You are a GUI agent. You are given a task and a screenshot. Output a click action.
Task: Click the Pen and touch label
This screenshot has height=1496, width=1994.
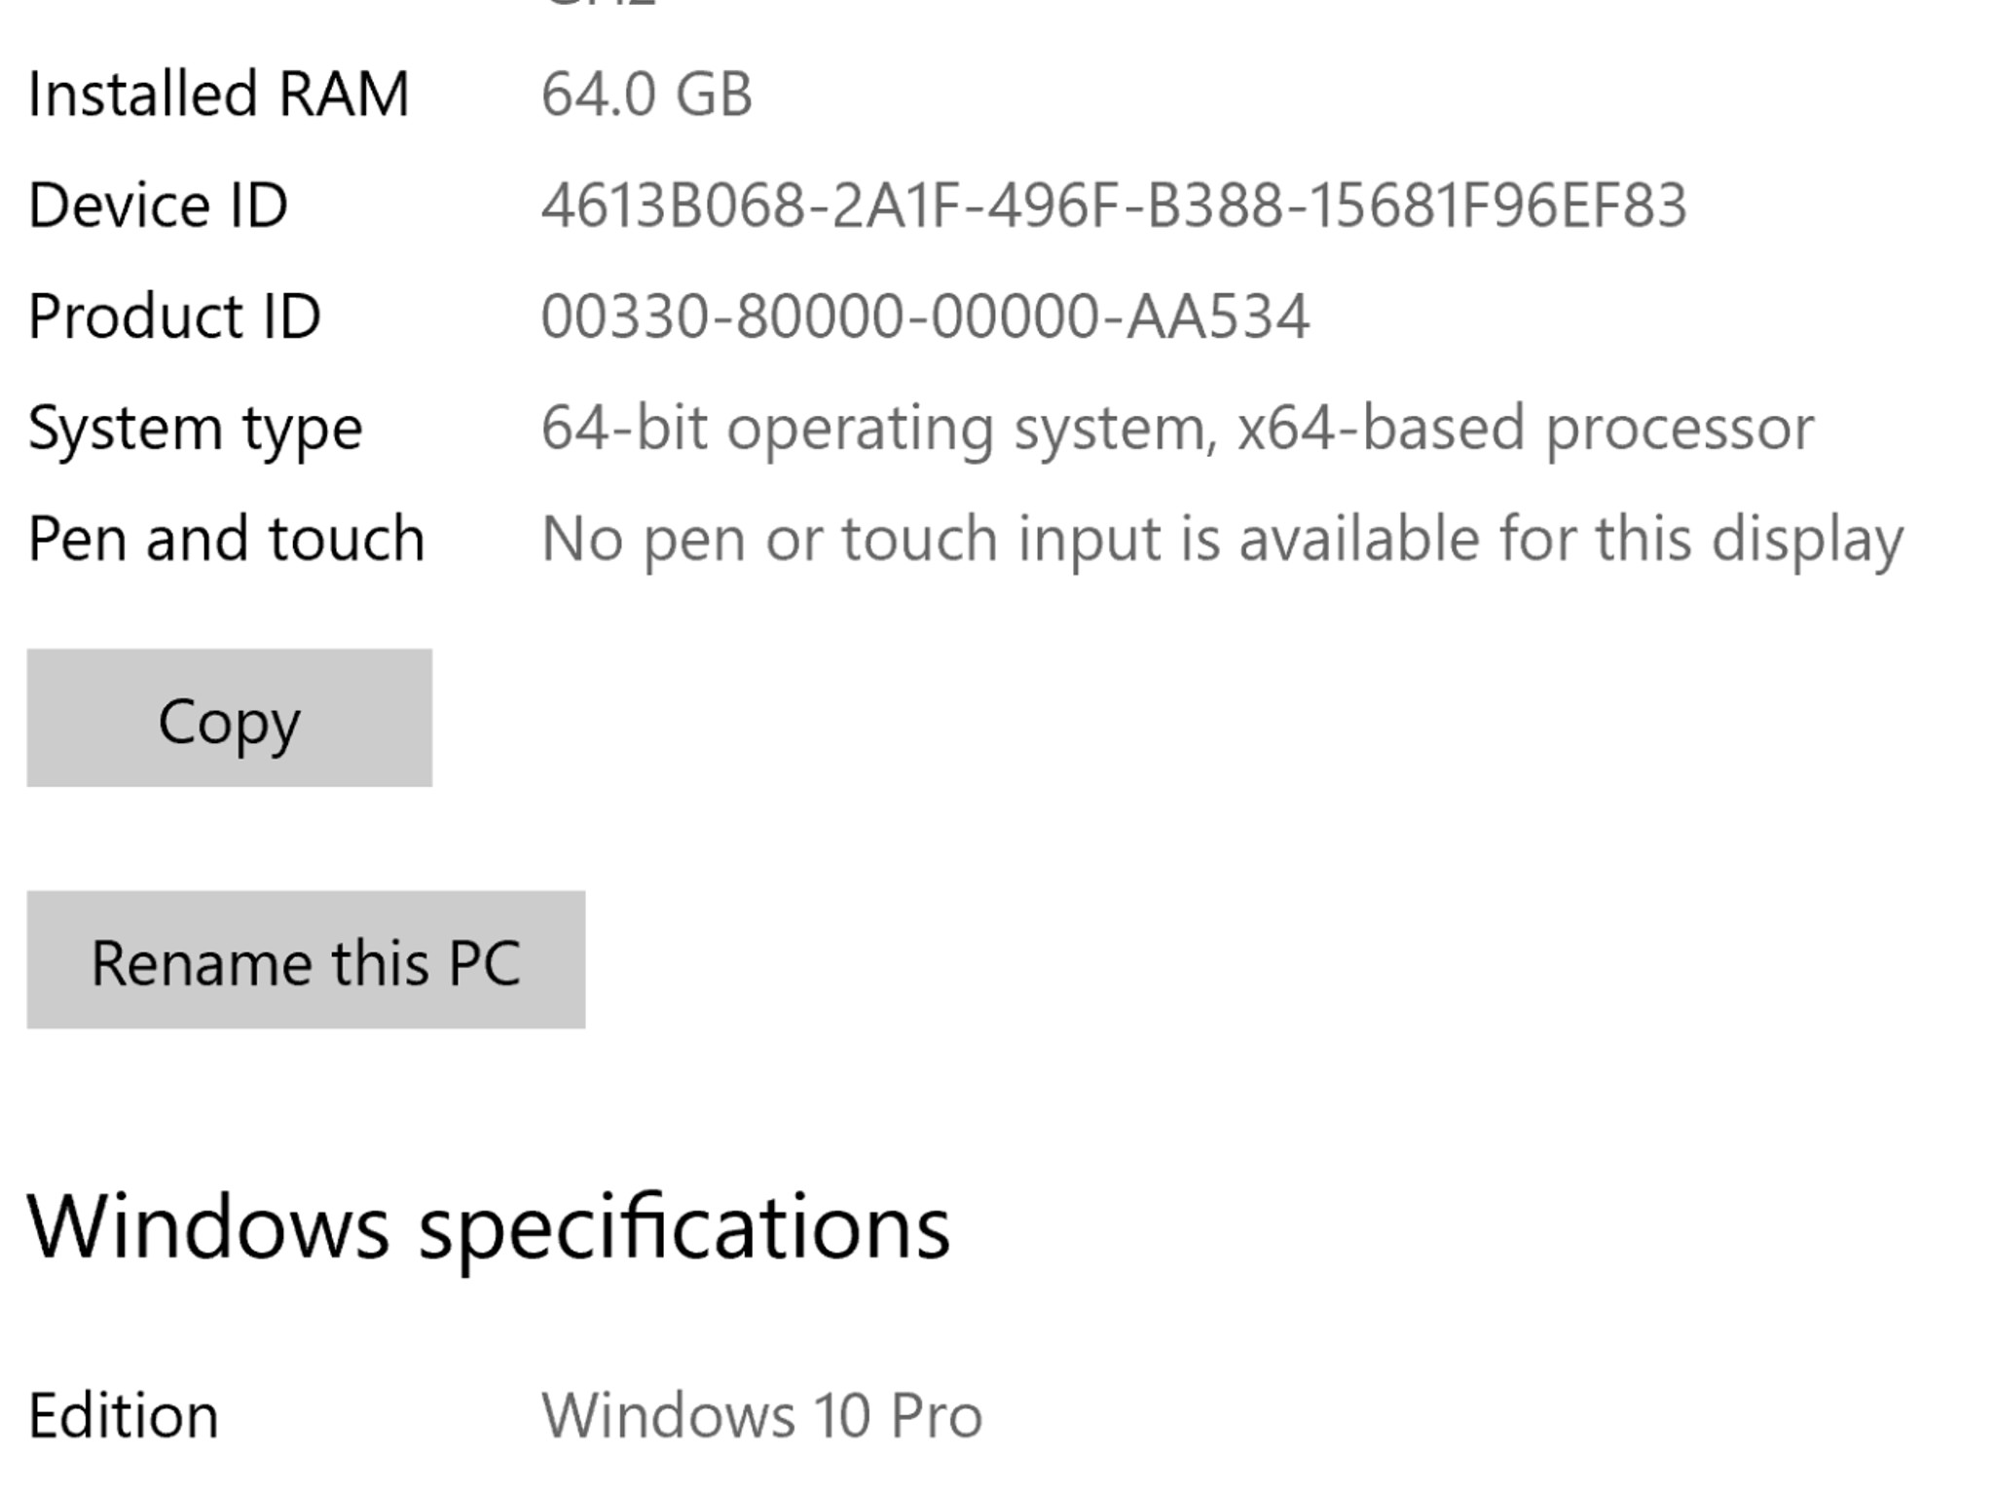tap(225, 536)
